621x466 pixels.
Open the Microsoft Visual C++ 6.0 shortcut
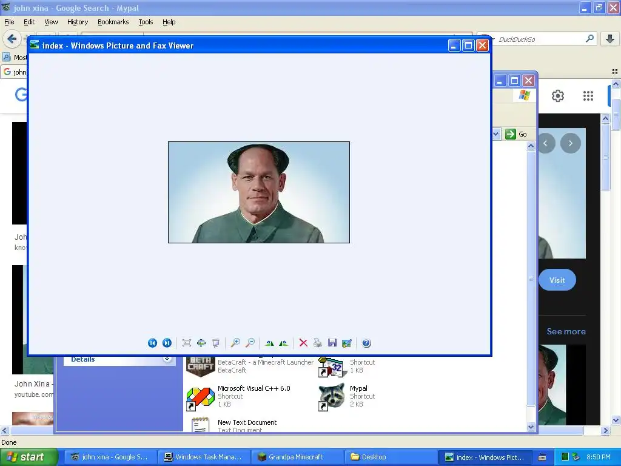click(x=200, y=398)
